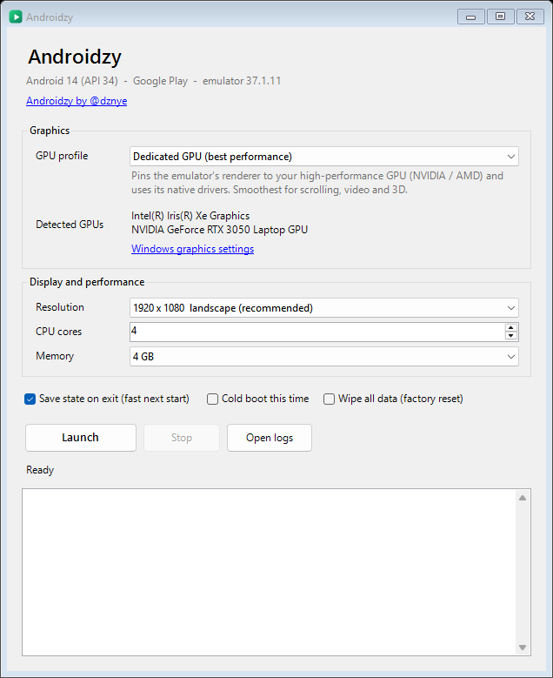Click the GPU profile label
Screen dimensions: 553x678
(62, 156)
